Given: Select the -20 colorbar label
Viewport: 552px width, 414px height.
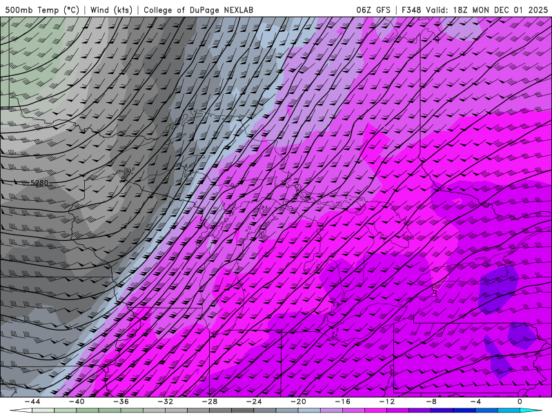Looking at the screenshot, I should click(298, 402).
